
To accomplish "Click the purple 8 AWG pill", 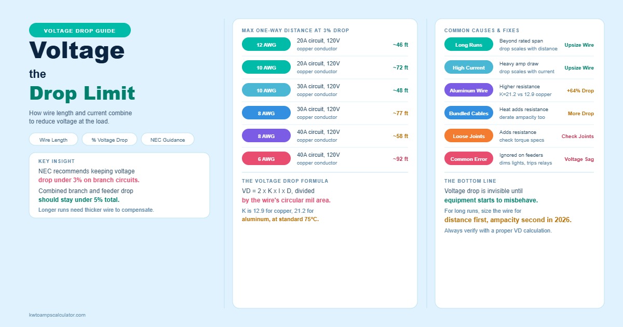I will click(266, 136).
